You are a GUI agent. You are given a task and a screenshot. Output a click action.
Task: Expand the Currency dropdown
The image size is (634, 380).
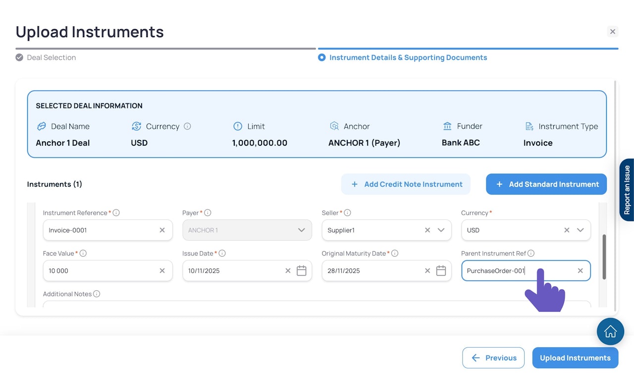coord(581,230)
